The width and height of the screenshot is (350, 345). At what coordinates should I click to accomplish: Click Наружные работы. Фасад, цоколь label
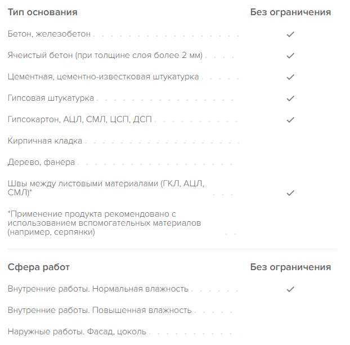[77, 331]
